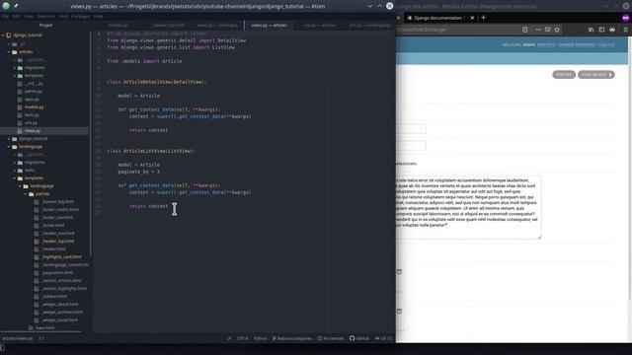Collapse the landingpage folder in tree
The width and height of the screenshot is (632, 355).
9,147
